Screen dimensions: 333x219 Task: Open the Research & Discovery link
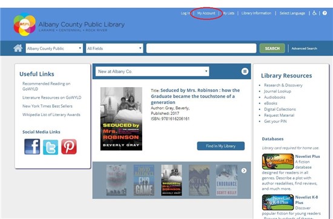point(283,85)
